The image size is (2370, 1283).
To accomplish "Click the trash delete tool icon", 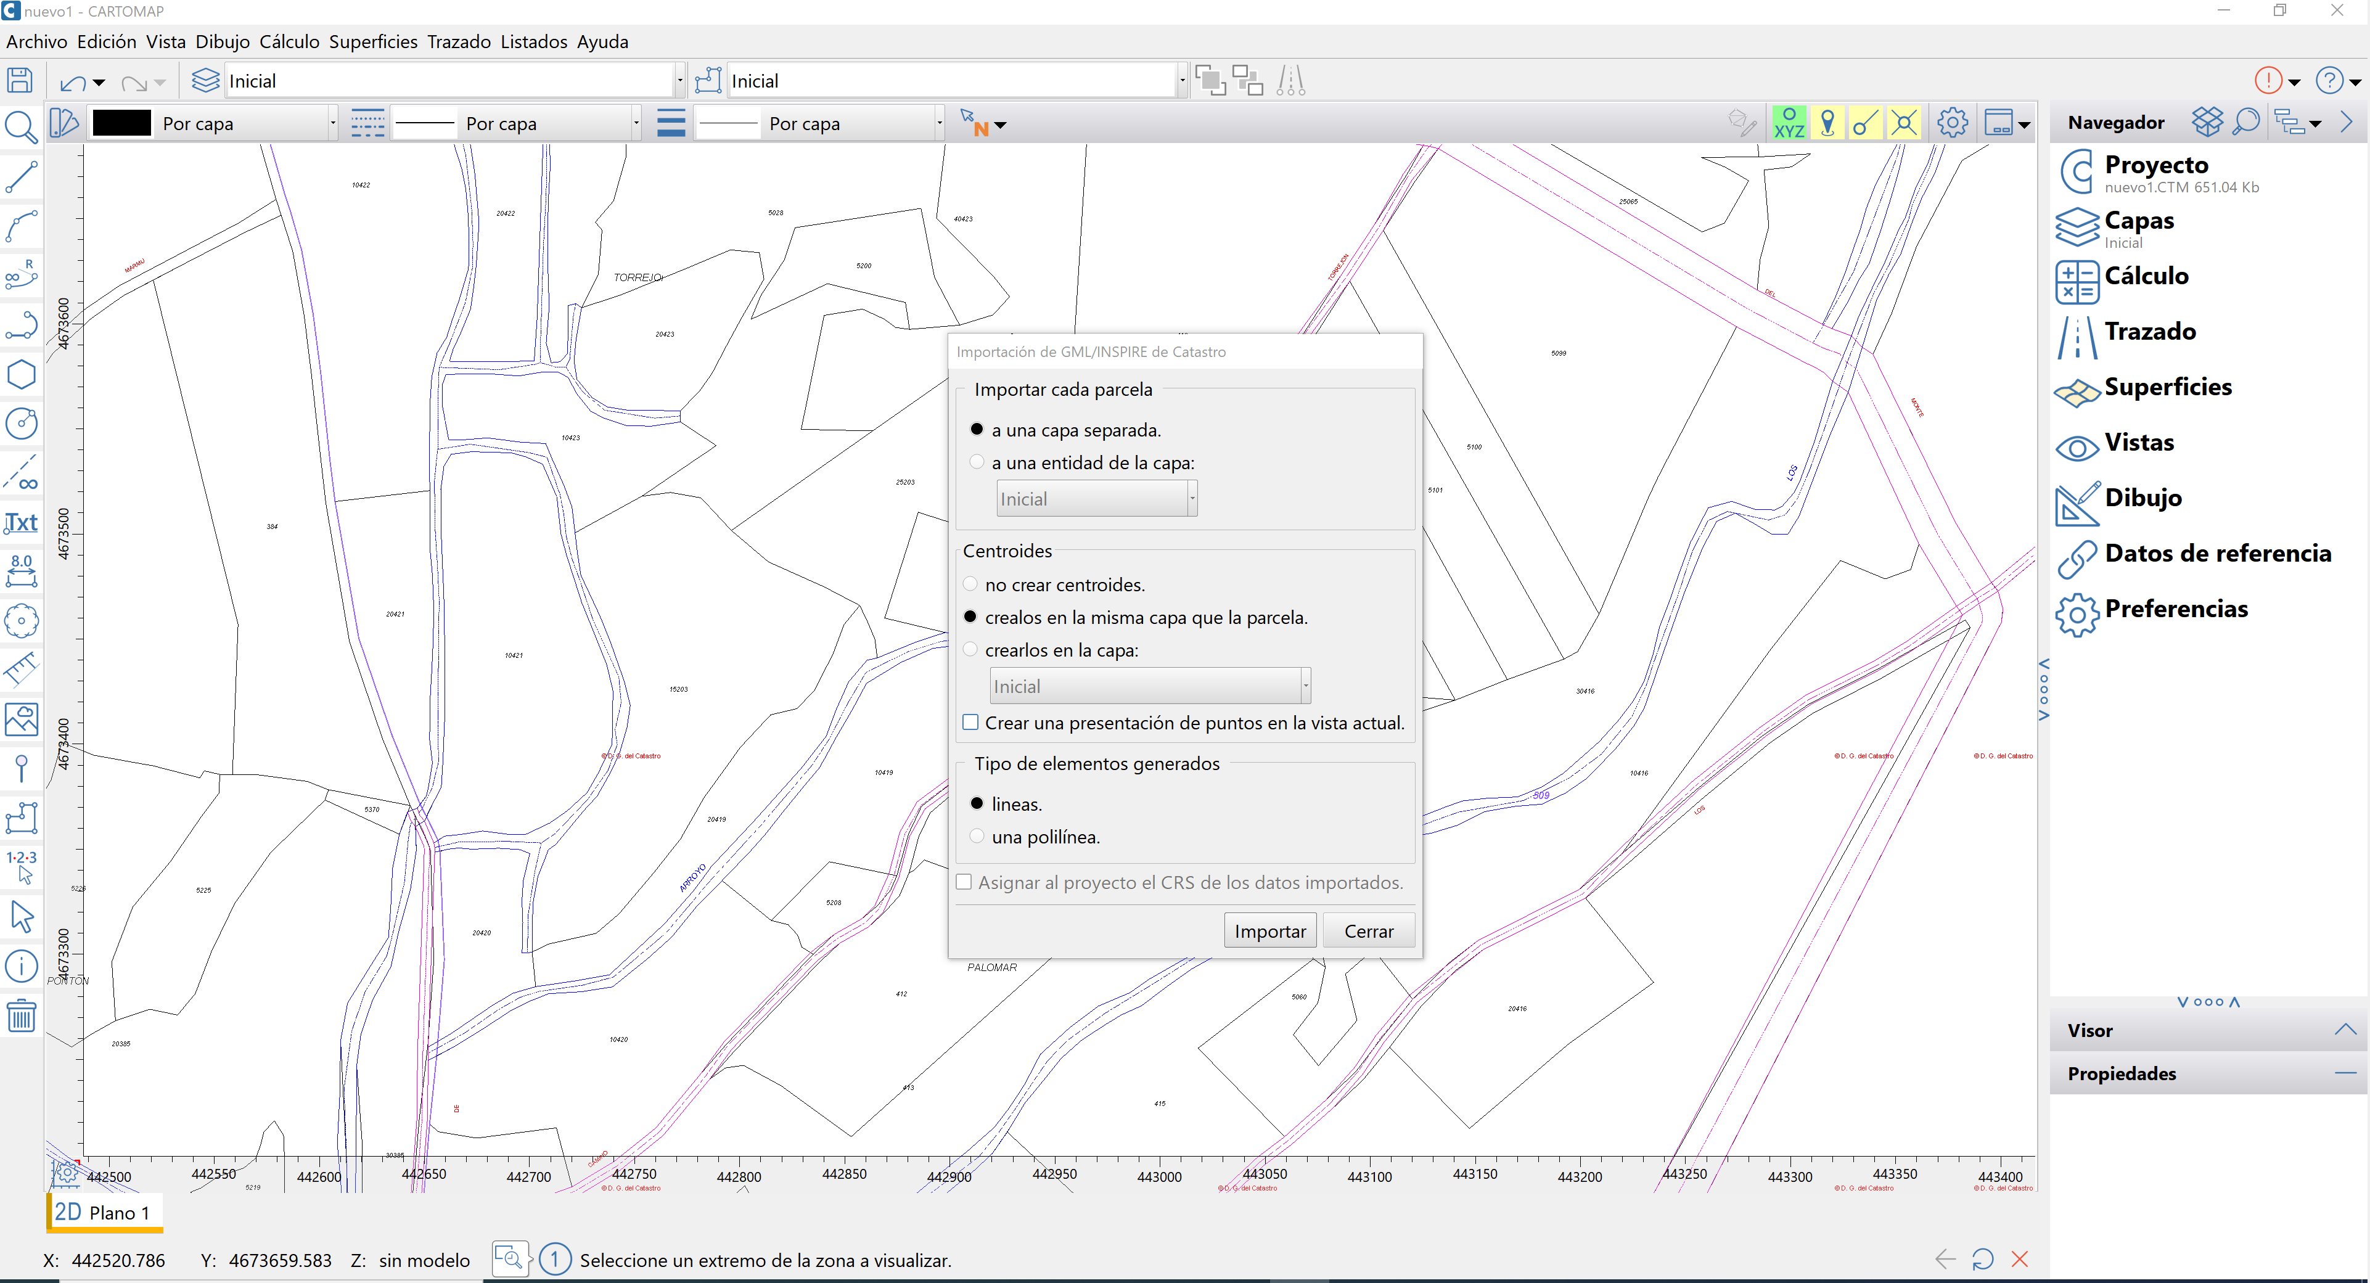I will point(21,1015).
